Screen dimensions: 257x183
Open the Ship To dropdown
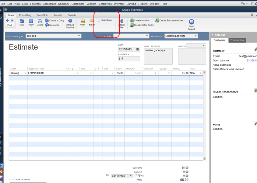204,46
